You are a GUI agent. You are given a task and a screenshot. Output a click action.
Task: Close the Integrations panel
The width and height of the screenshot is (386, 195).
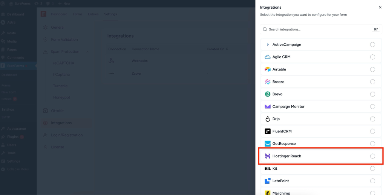(x=380, y=7)
